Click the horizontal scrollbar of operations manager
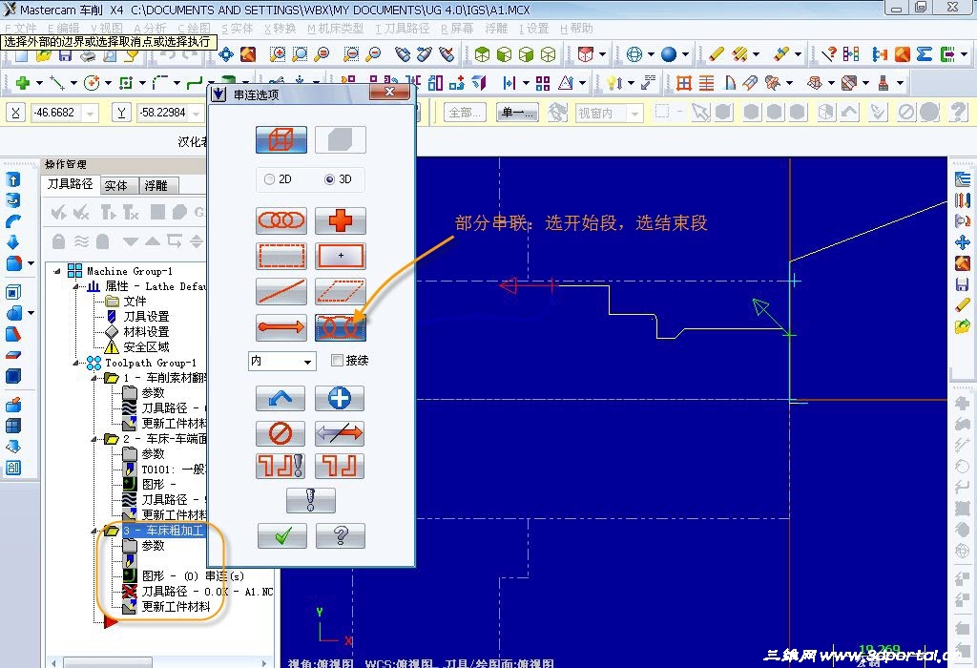The width and height of the screenshot is (977, 668). (160, 662)
